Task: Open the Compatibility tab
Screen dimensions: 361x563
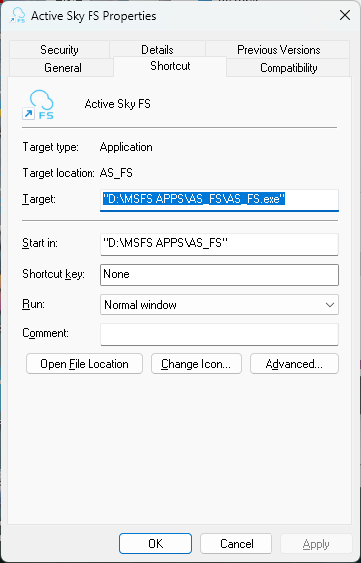Action: [288, 68]
